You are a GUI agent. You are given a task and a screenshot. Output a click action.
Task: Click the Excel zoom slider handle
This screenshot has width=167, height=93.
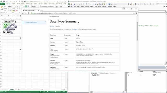tap(56, 92)
